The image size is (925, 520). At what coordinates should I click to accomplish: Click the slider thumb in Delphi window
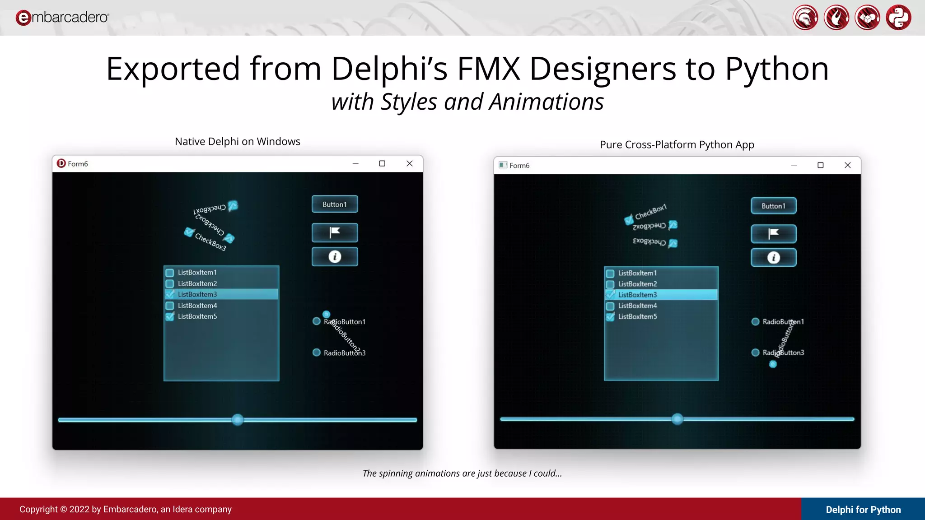tap(238, 420)
